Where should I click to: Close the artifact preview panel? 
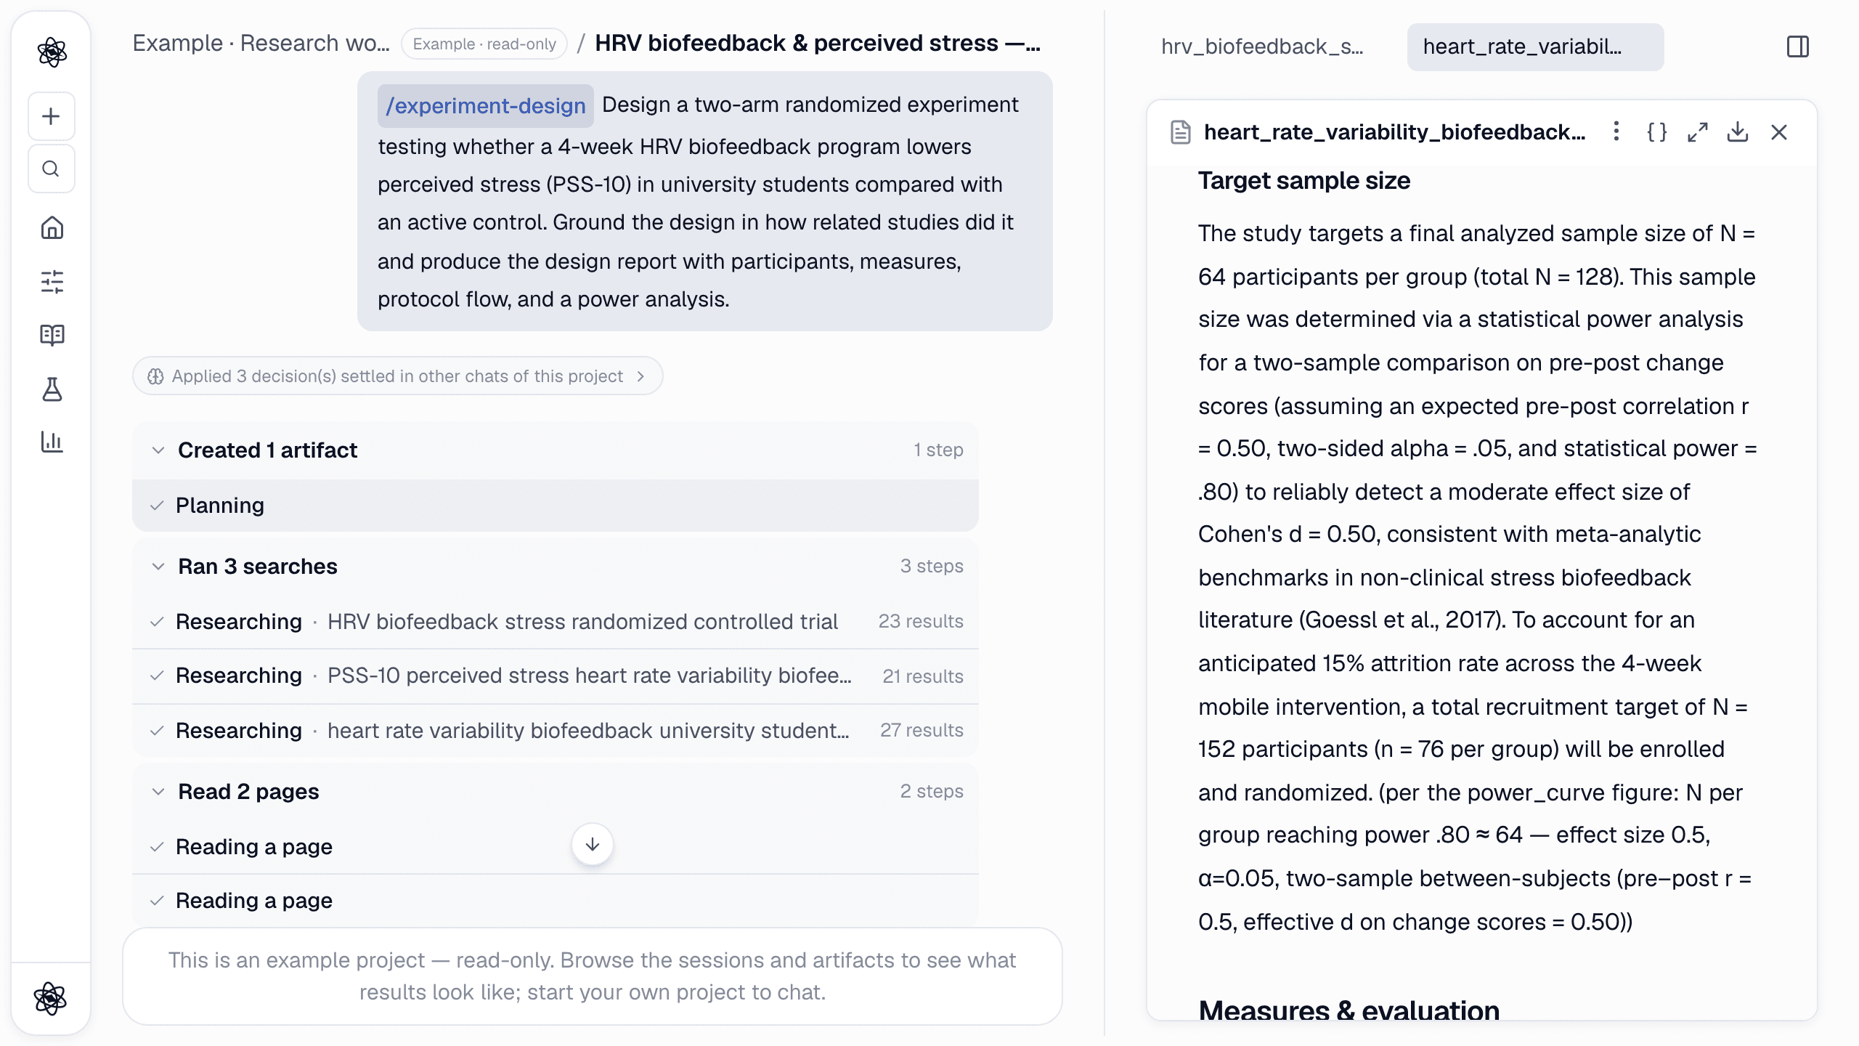[x=1779, y=131]
